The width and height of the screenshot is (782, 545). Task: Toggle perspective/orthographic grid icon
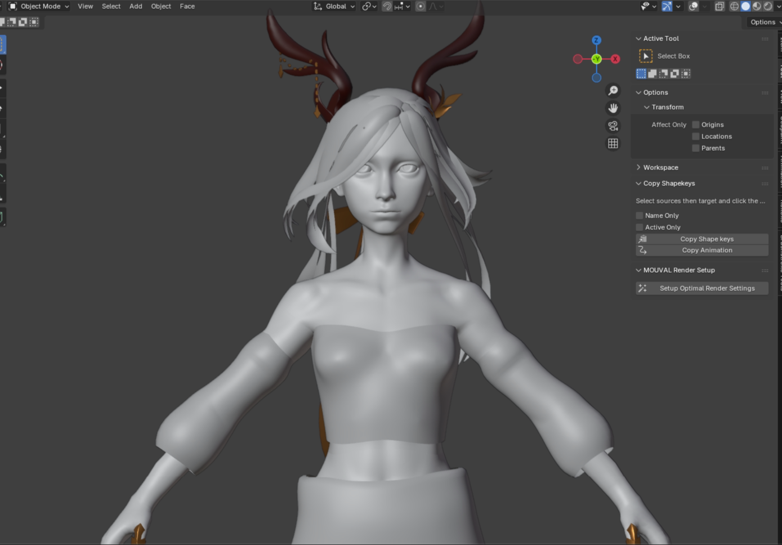[x=613, y=143]
